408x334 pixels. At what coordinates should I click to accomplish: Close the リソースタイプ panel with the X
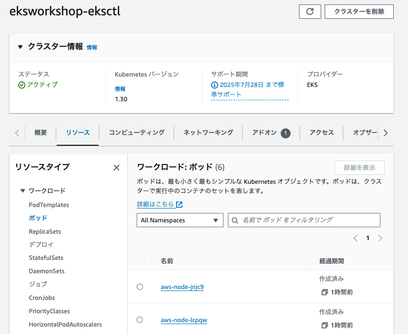pyautogui.click(x=116, y=167)
